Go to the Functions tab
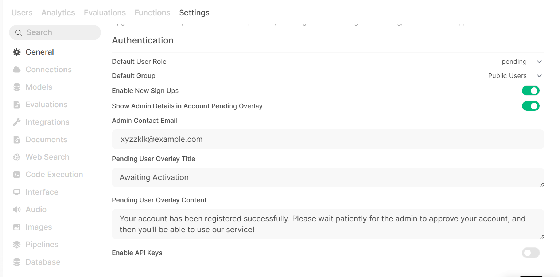 tap(152, 13)
